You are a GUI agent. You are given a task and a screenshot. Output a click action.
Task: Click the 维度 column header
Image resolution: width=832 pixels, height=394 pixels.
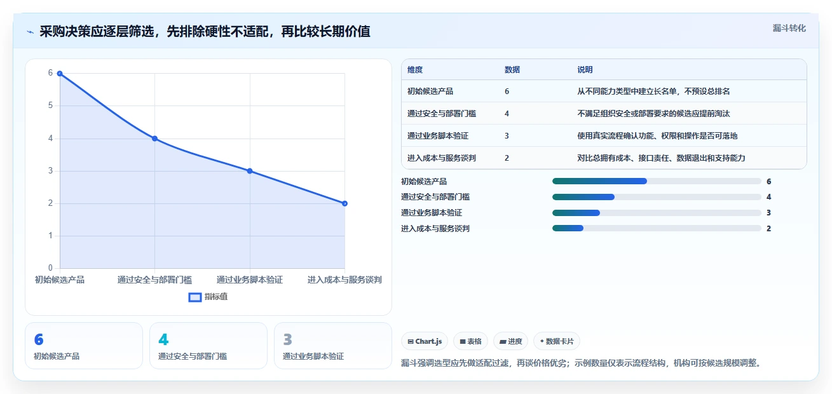tap(415, 70)
